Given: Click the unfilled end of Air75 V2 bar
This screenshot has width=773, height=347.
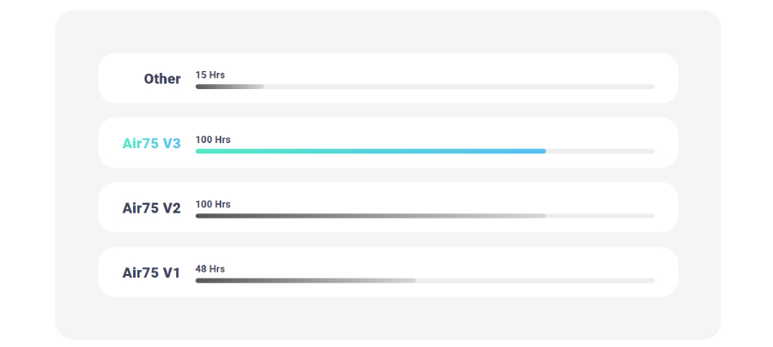Looking at the screenshot, I should 601,216.
